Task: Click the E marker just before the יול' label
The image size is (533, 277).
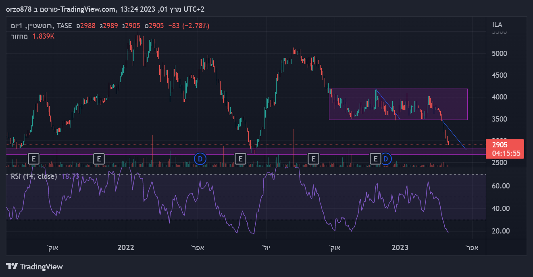Action: point(240,159)
